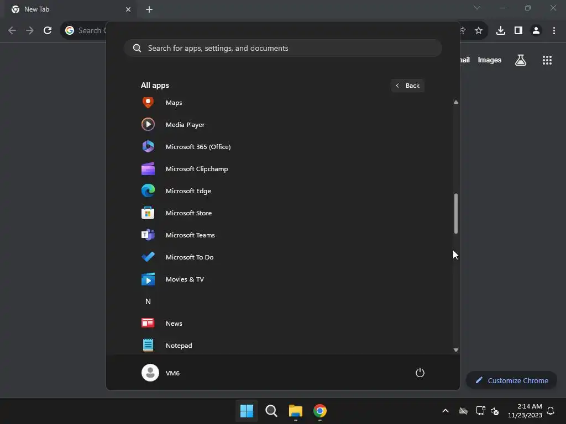Open Microsoft 365 (Office) app icon
The height and width of the screenshot is (424, 566).
(x=148, y=146)
